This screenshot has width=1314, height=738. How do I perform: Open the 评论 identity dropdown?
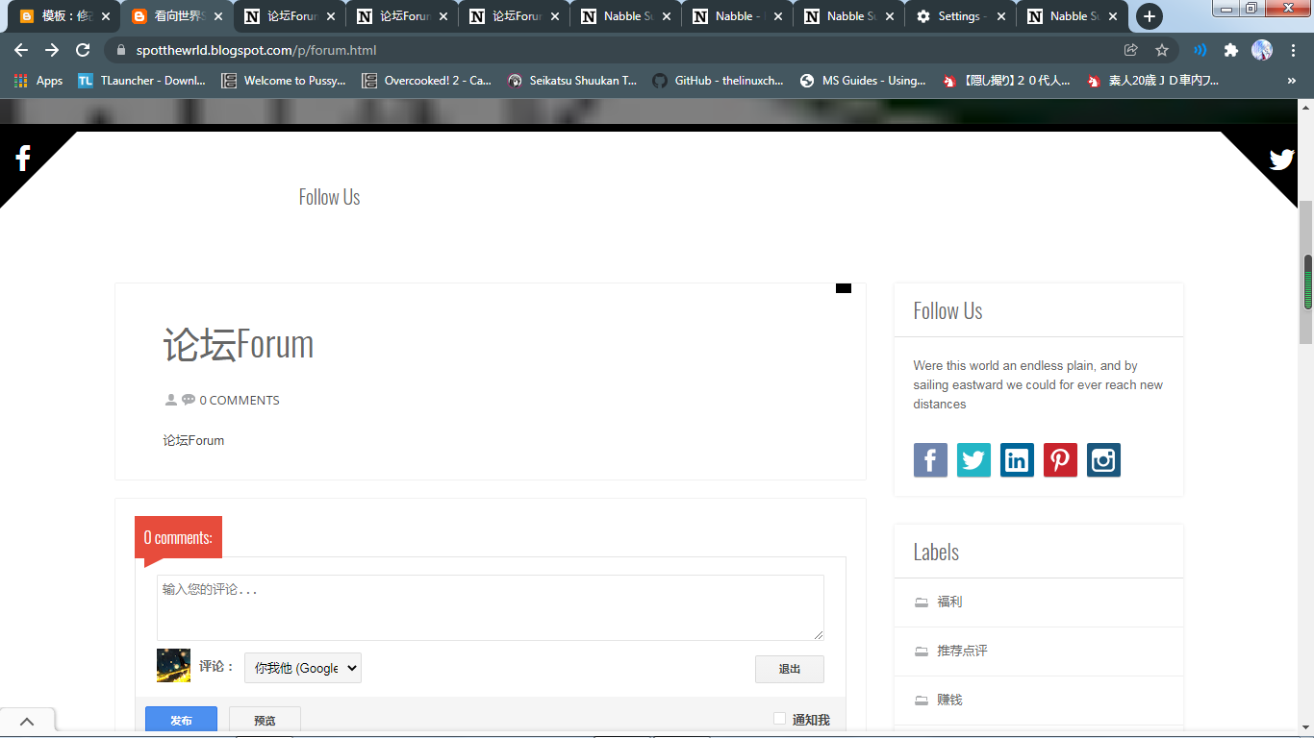303,668
